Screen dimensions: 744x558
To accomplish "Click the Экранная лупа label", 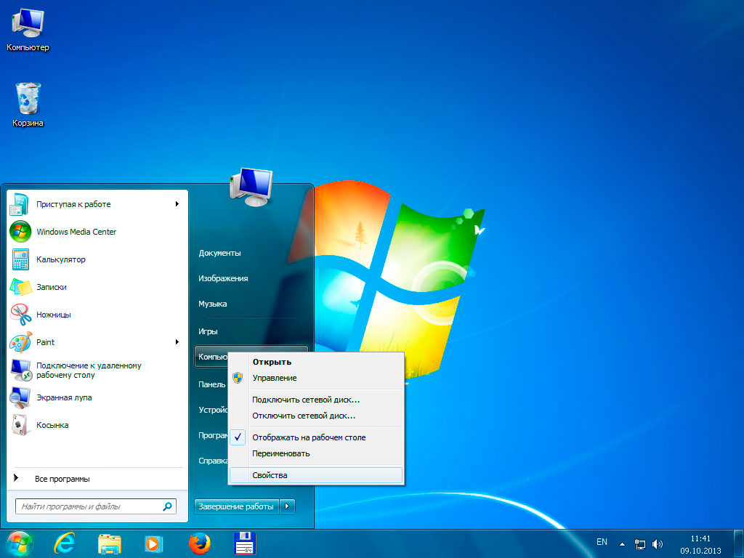I will 64,397.
